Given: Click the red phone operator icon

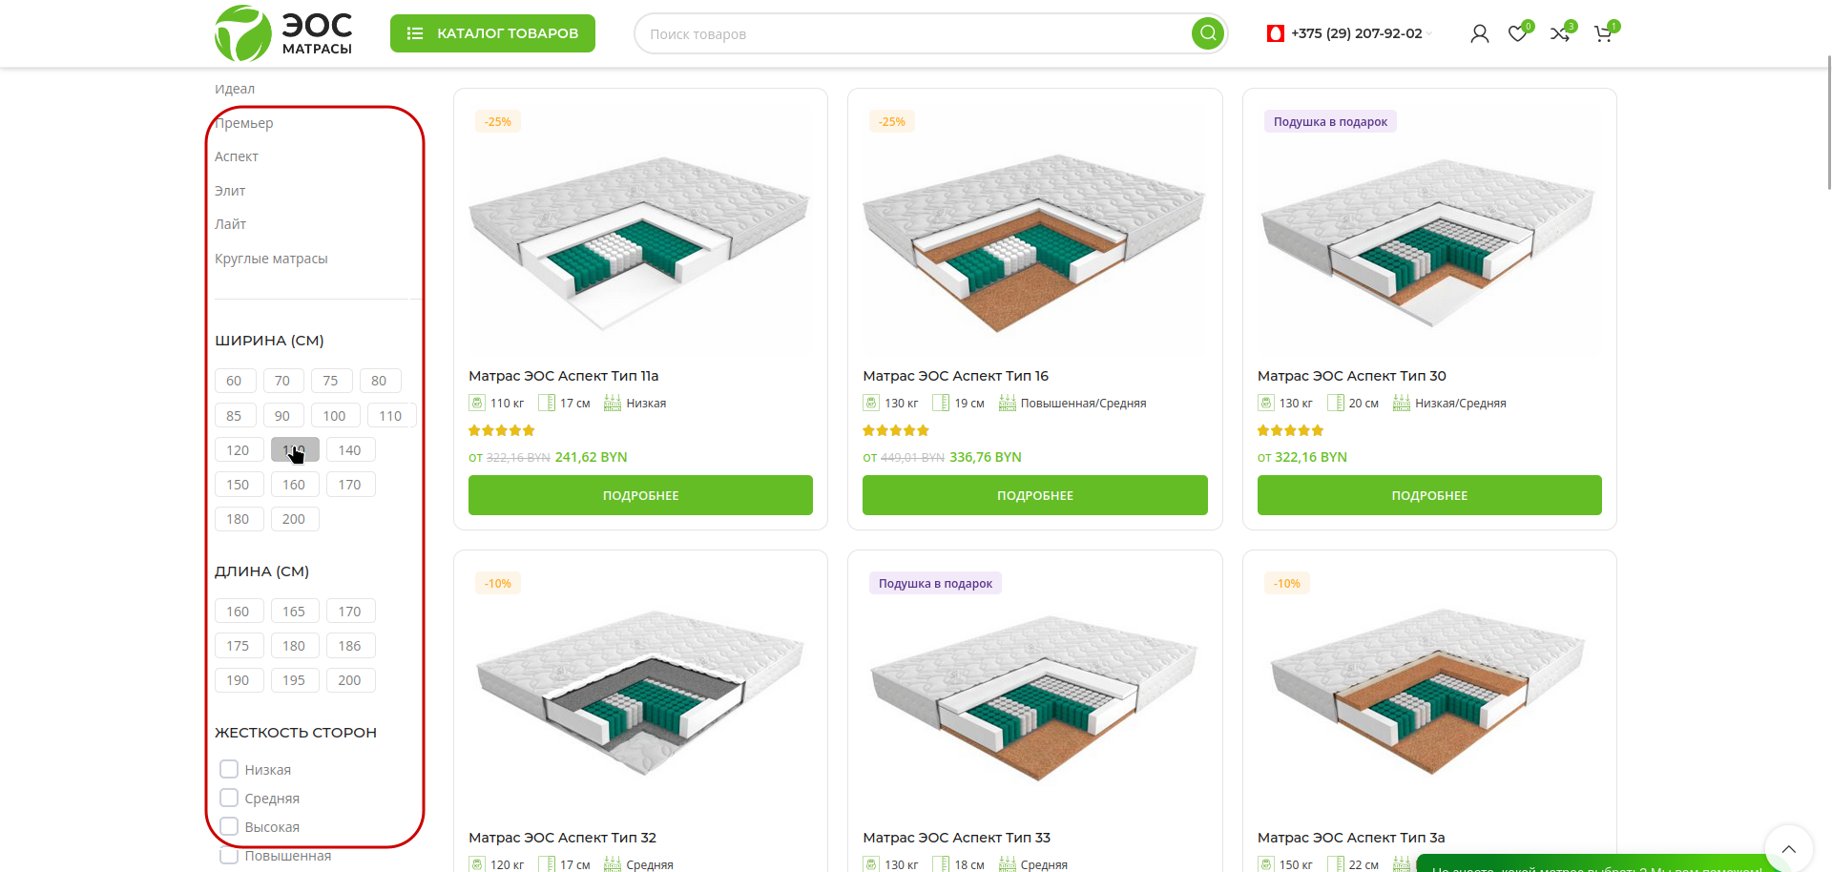Looking at the screenshot, I should (1275, 33).
